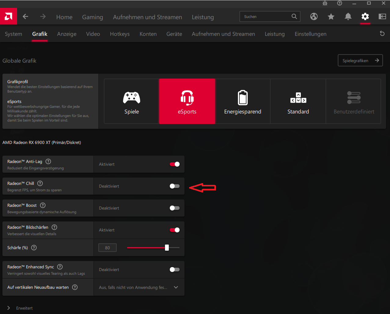
Task: Click the search magnifier icon
Action: pyautogui.click(x=294, y=16)
